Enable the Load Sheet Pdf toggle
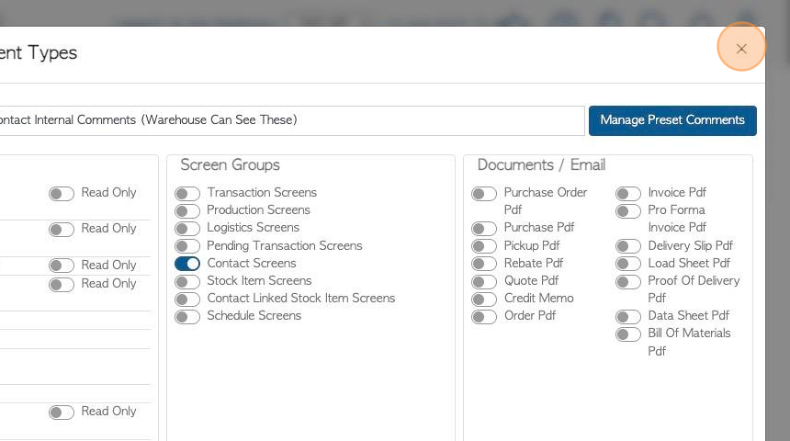 click(628, 264)
